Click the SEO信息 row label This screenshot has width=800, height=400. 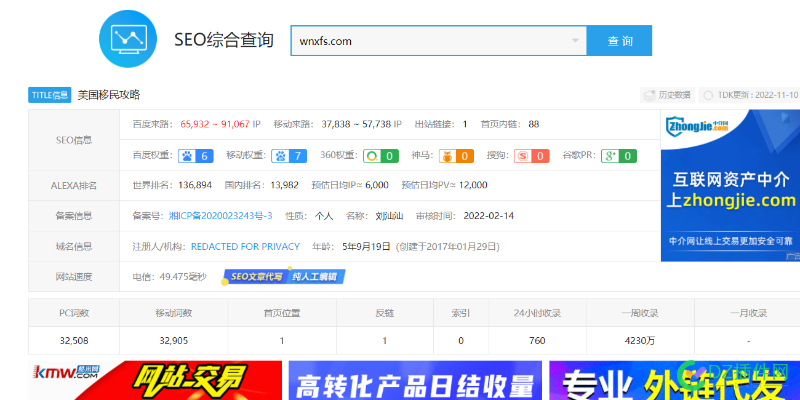[74, 140]
